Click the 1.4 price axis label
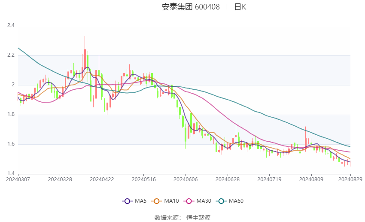365x222 pixels. (x=11, y=173)
